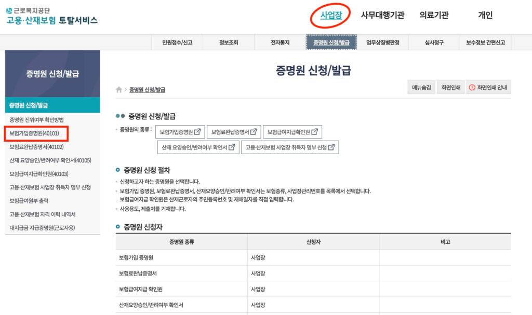Click the 메뉴숨김 button
532x315 pixels.
(421, 88)
